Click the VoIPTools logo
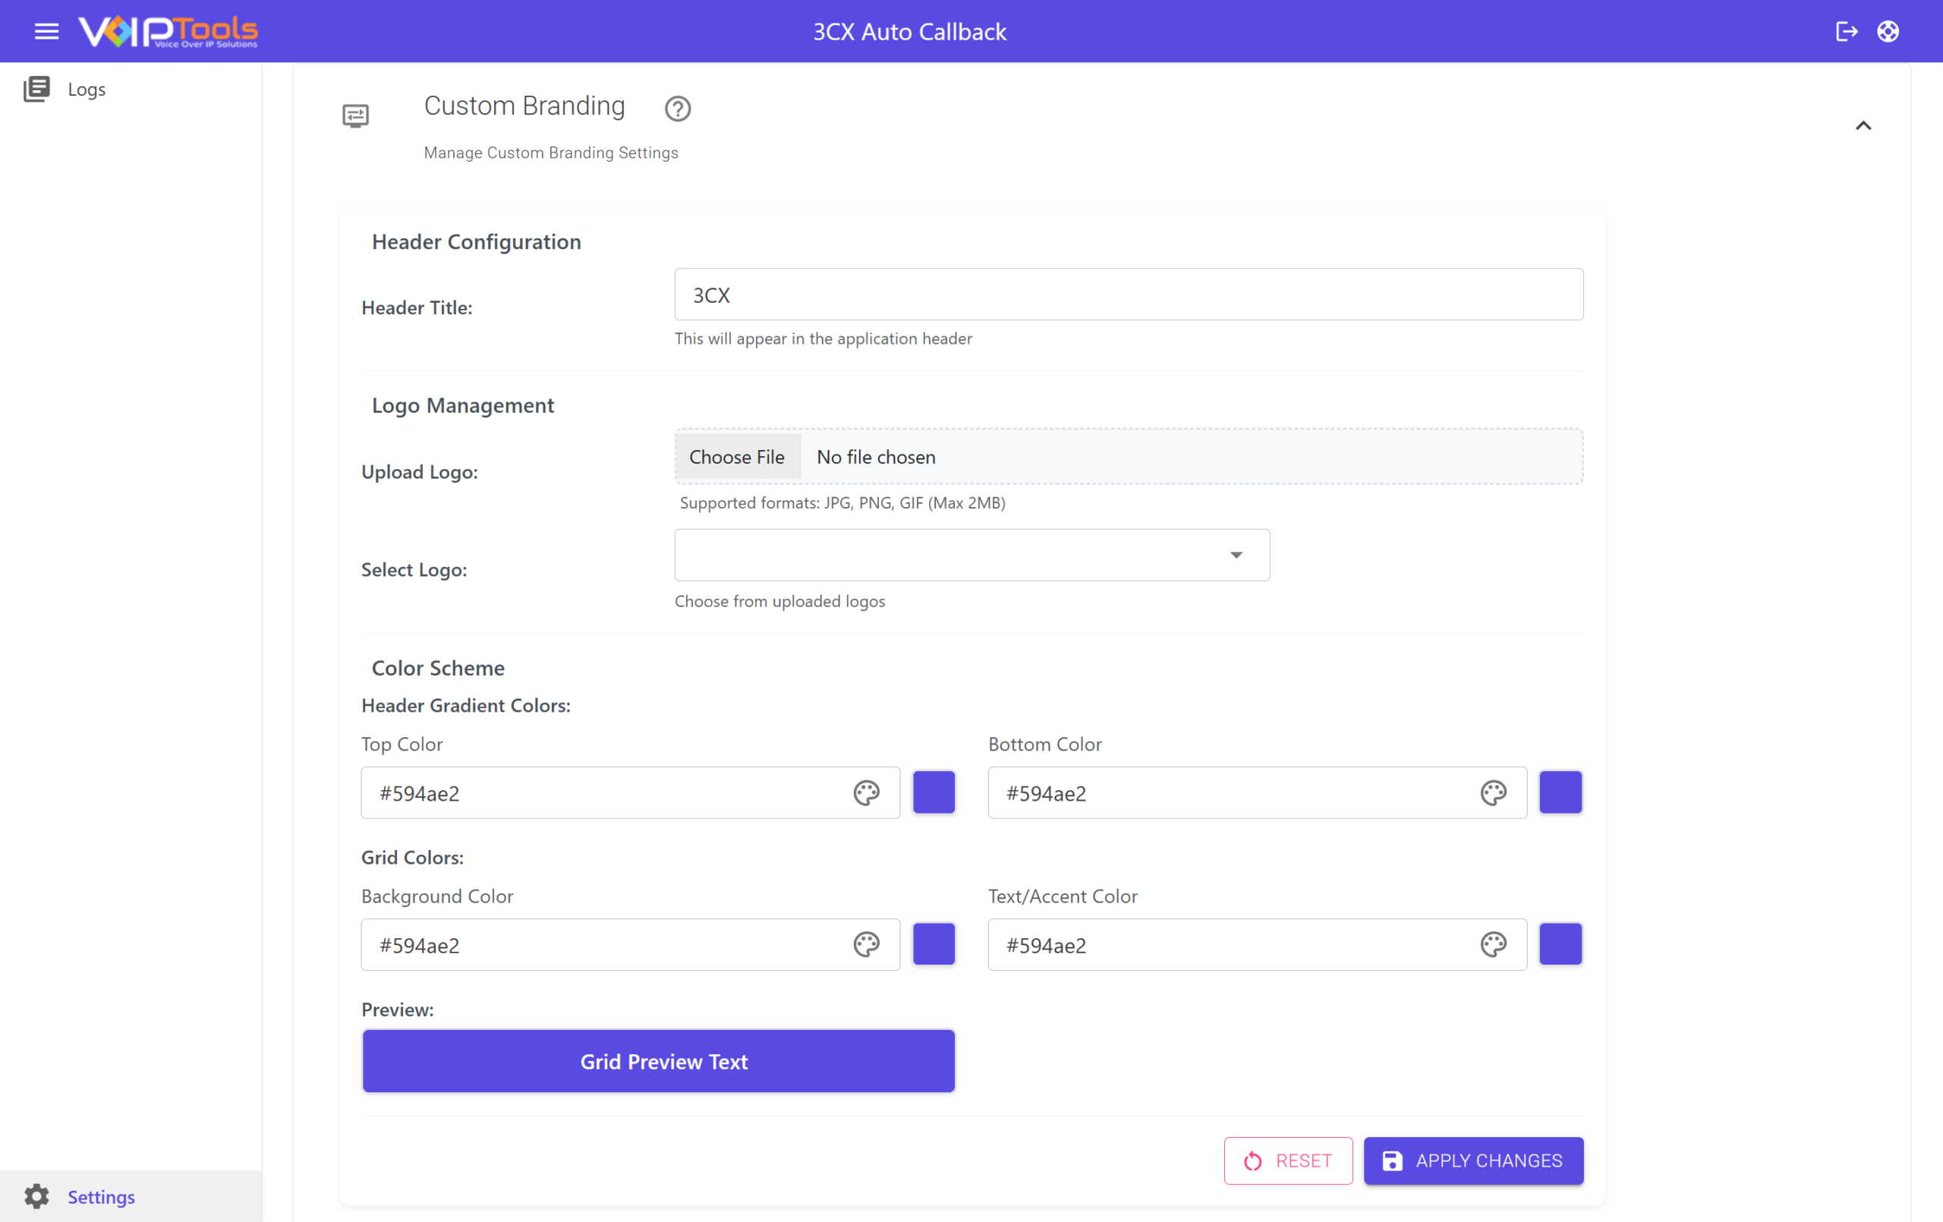This screenshot has width=1943, height=1222. 168,31
